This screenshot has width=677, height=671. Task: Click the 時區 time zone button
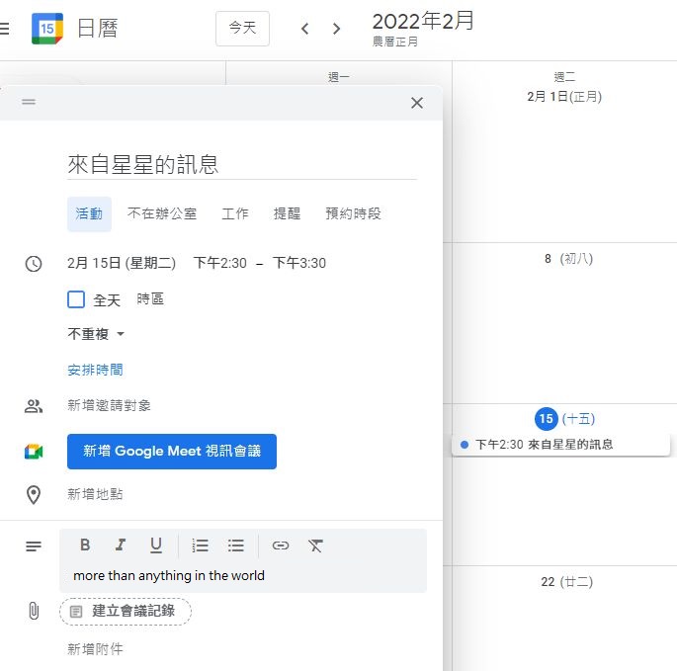click(150, 298)
